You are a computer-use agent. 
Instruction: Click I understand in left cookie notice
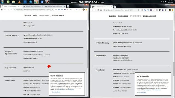pos(56,92)
